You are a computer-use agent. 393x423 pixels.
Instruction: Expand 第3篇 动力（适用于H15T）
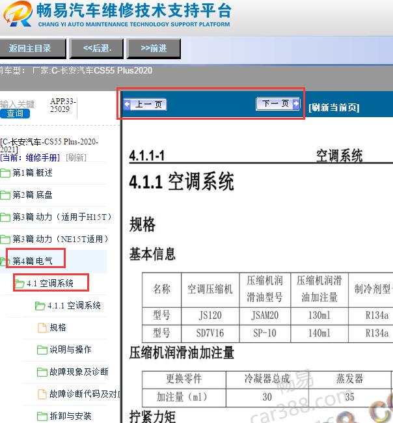click(x=62, y=217)
